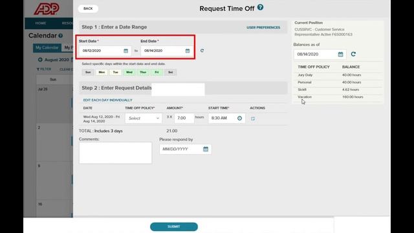This screenshot has width=414, height=233.
Task: Click the previous month arrow beside August 2020
Action: coord(40,60)
